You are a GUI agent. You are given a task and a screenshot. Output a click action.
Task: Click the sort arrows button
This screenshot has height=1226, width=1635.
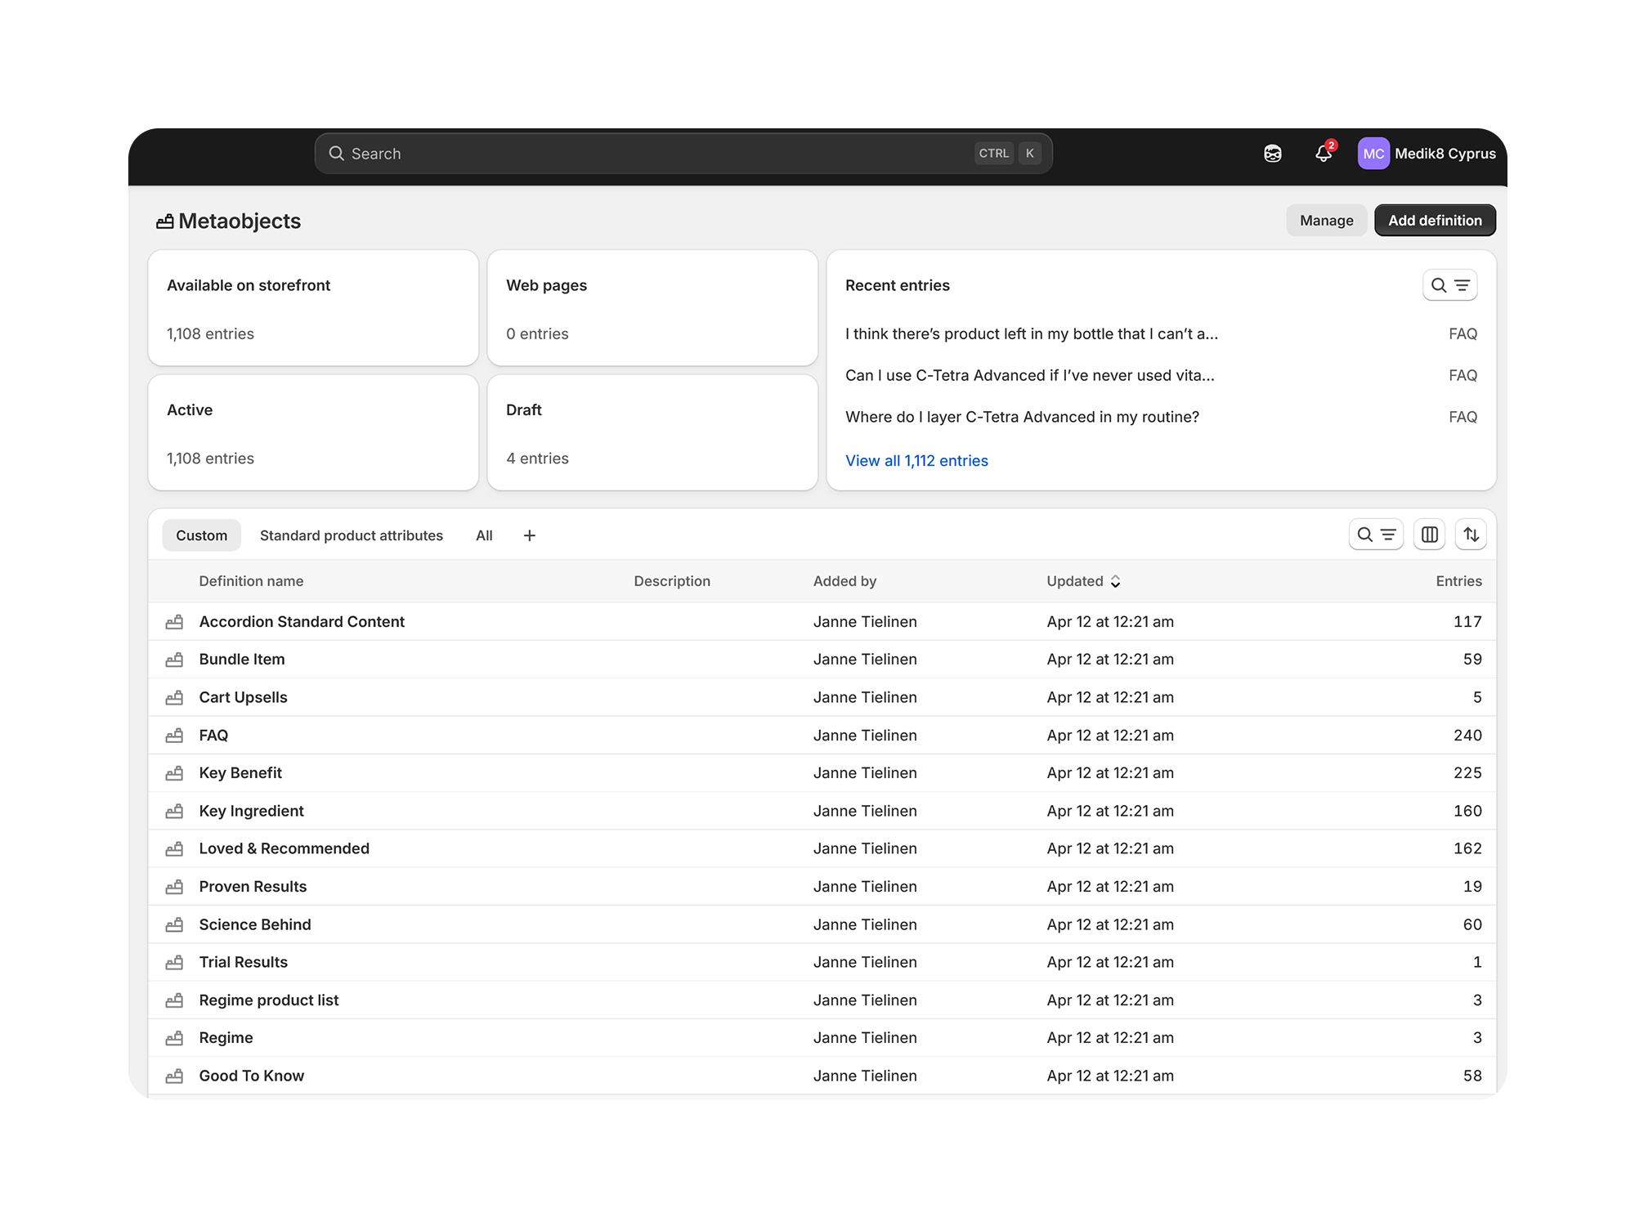[x=1471, y=535]
